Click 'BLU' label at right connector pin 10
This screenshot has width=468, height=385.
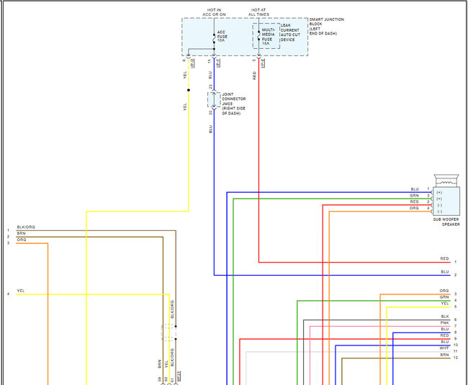click(445, 342)
